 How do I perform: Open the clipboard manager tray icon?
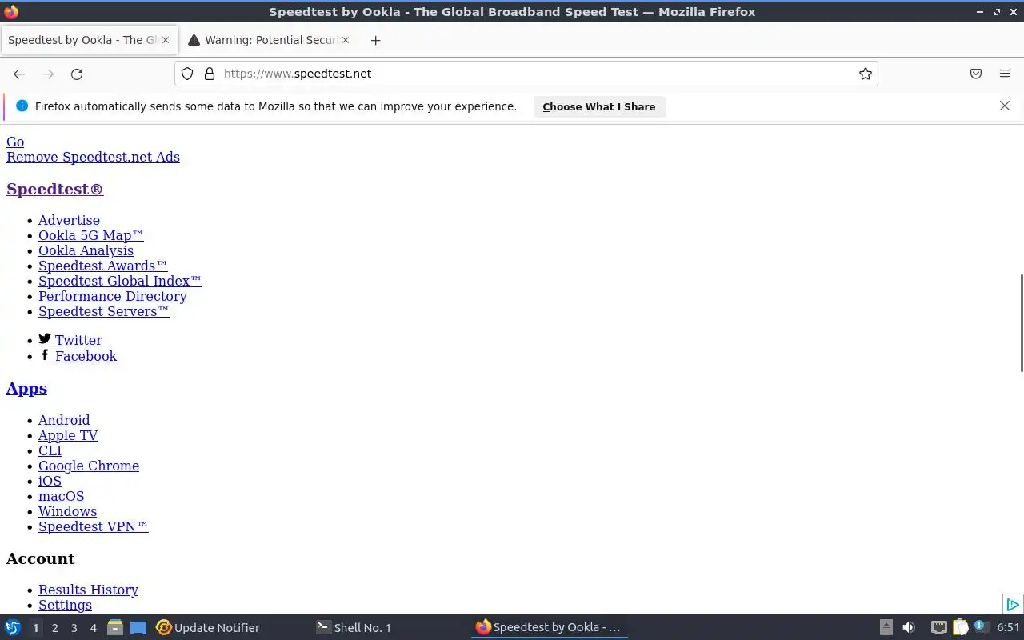click(960, 627)
